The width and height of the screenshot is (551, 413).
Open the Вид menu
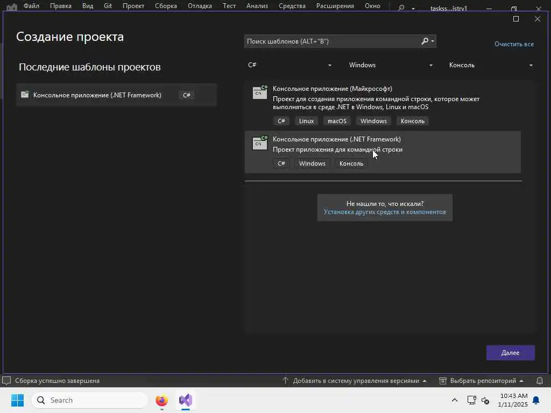pyautogui.click(x=88, y=6)
